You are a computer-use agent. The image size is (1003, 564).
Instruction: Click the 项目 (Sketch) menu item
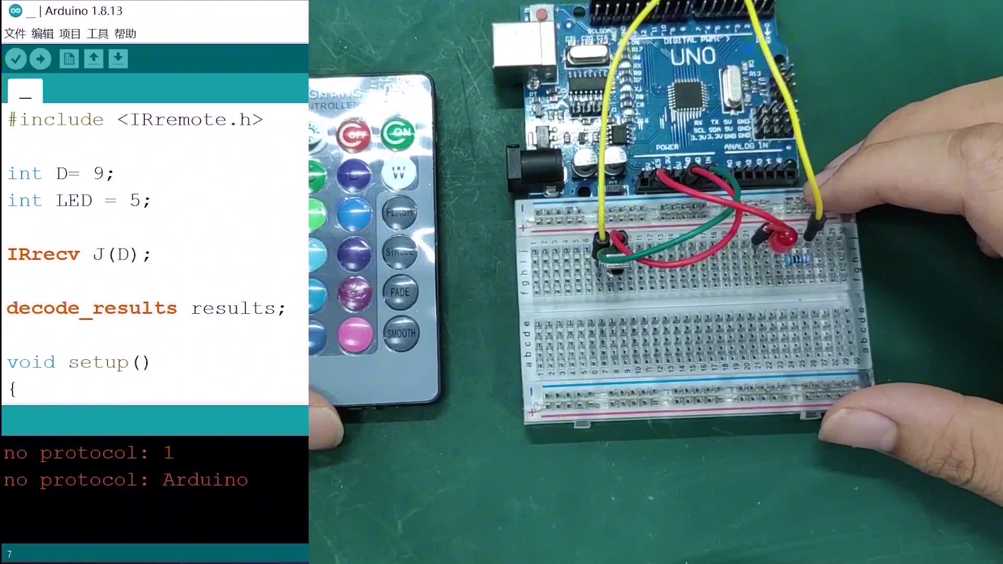point(68,33)
